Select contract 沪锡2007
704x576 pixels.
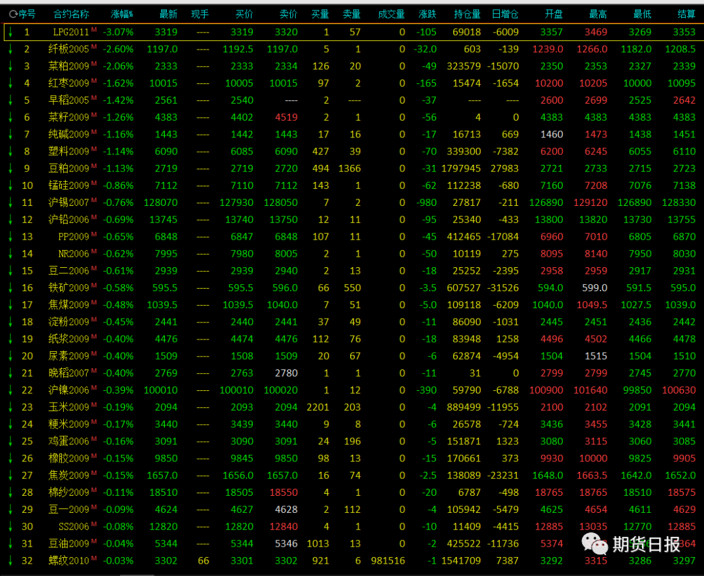point(68,203)
